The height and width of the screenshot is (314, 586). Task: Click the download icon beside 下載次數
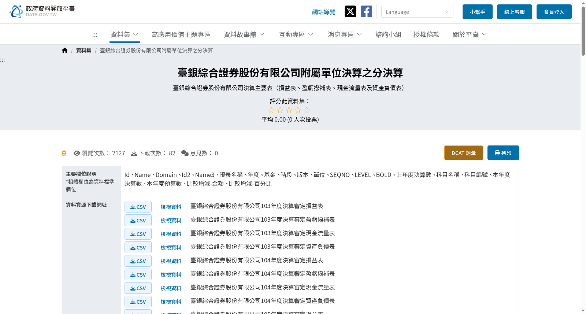tap(134, 153)
